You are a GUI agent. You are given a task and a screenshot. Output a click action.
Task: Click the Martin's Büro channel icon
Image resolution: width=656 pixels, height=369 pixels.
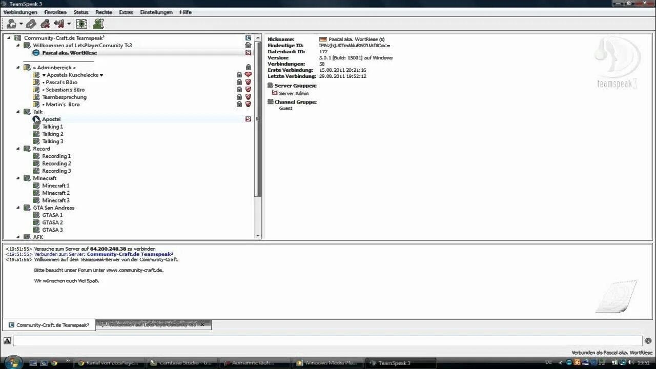(36, 104)
